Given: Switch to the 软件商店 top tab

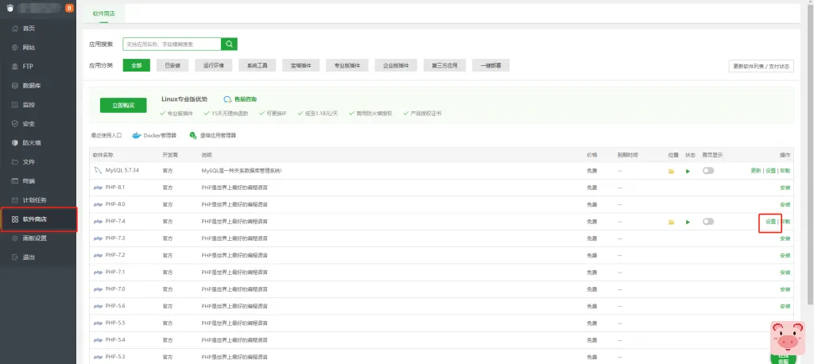Looking at the screenshot, I should click(104, 13).
